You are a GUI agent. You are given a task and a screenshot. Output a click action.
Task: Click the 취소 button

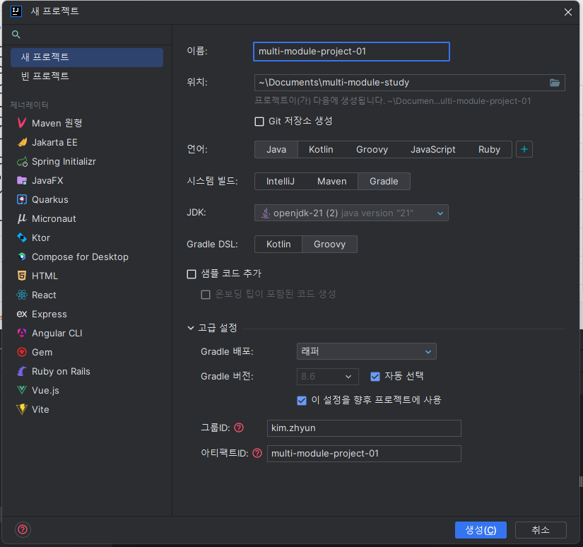[541, 530]
